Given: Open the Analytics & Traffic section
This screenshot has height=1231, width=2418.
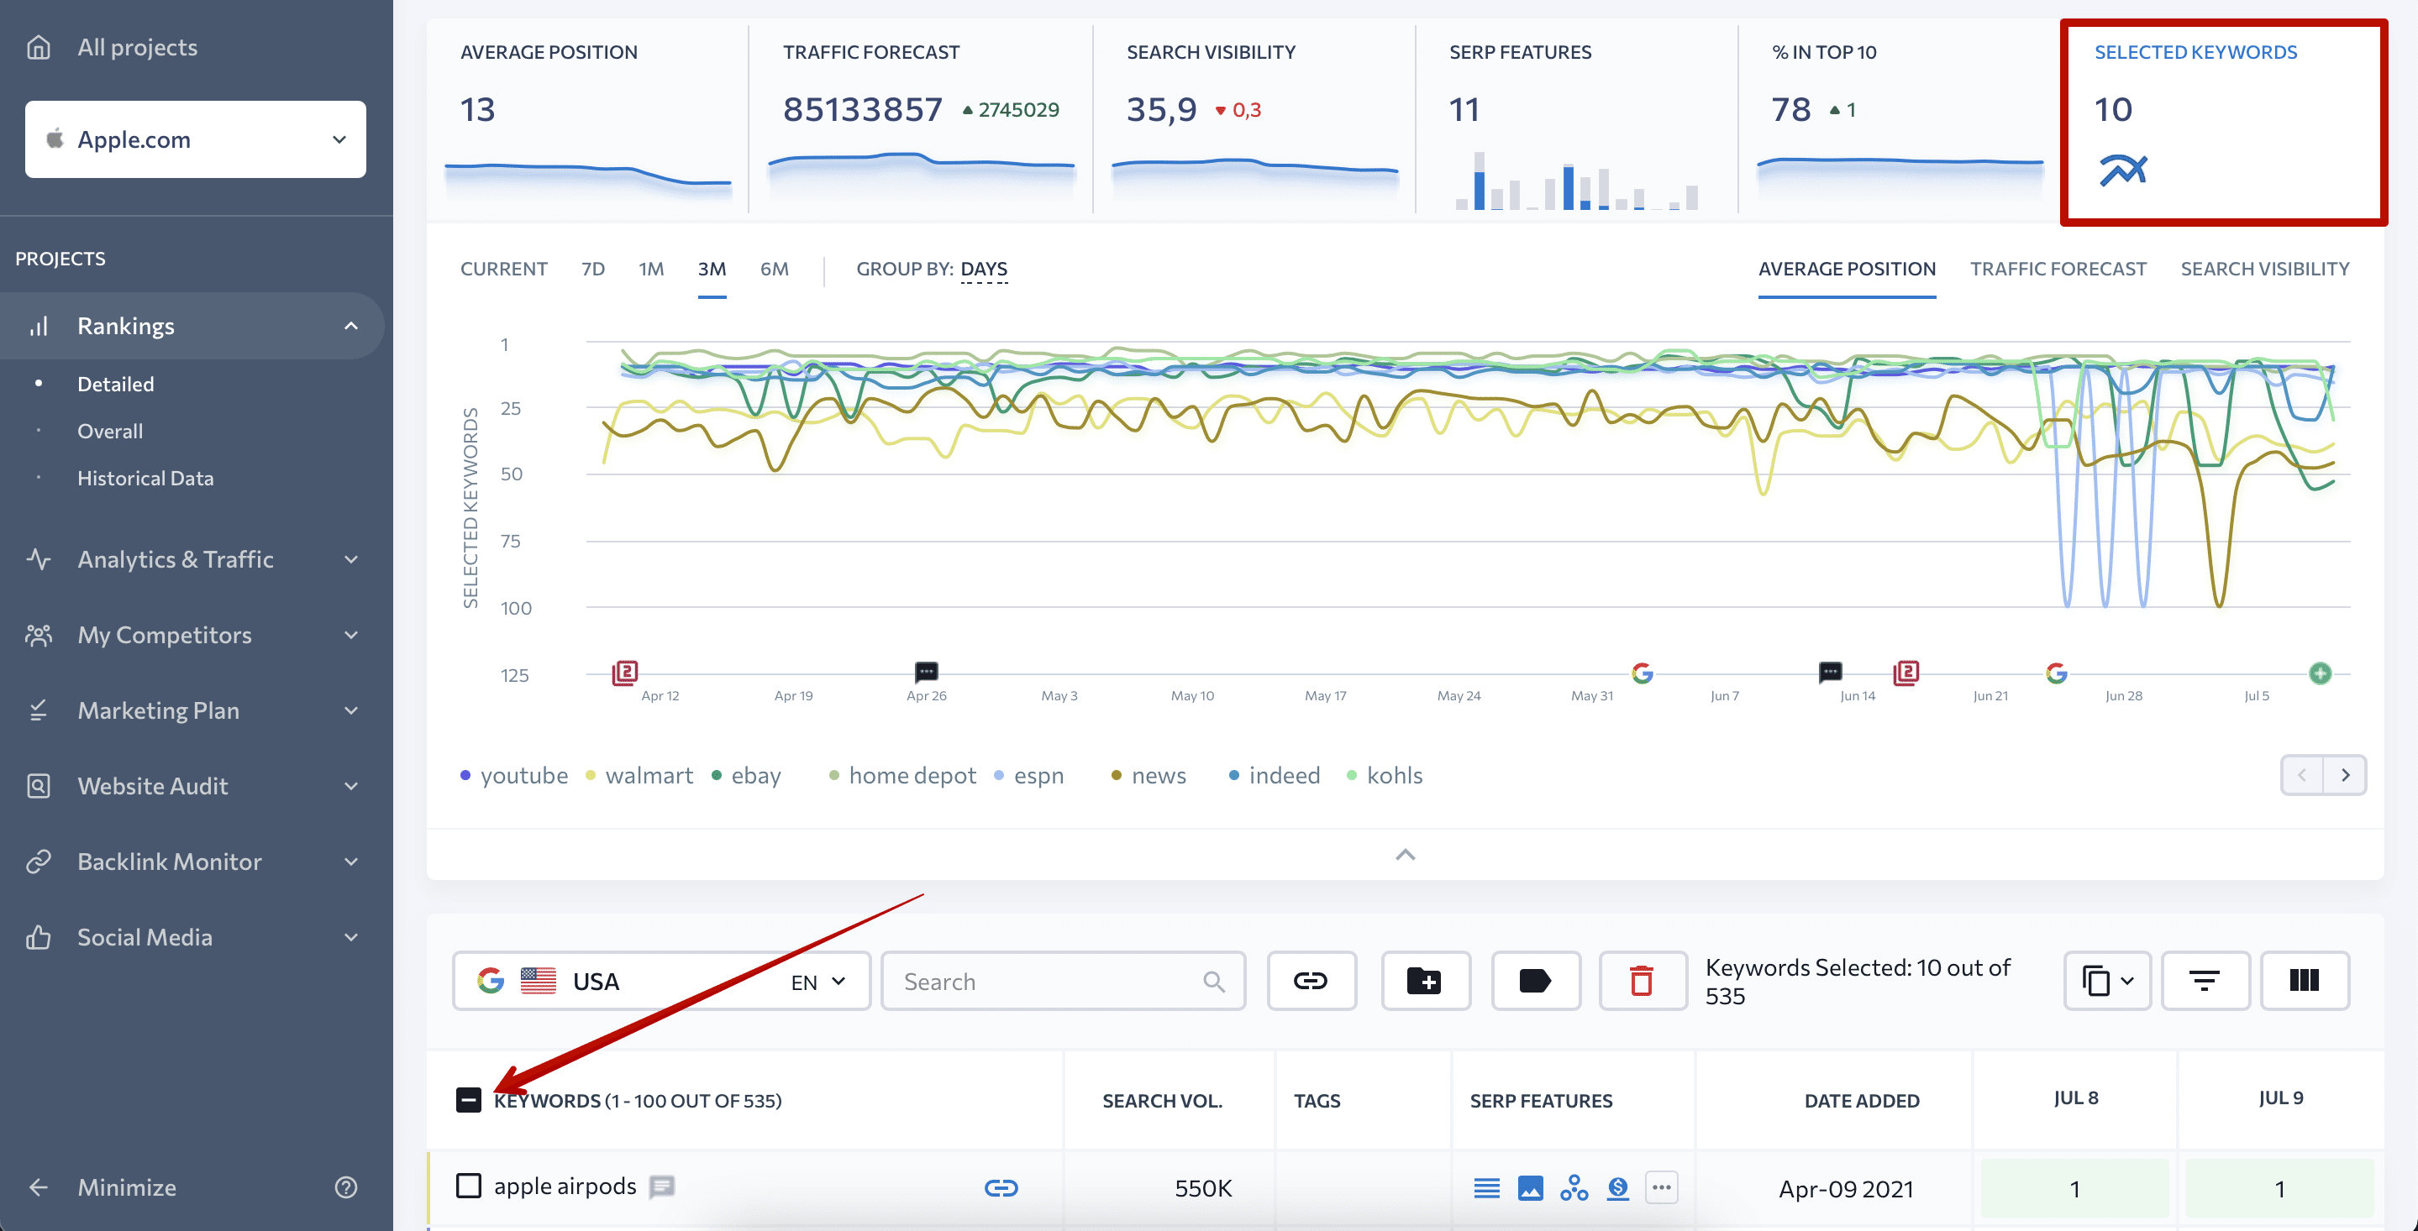Looking at the screenshot, I should click(x=176, y=558).
